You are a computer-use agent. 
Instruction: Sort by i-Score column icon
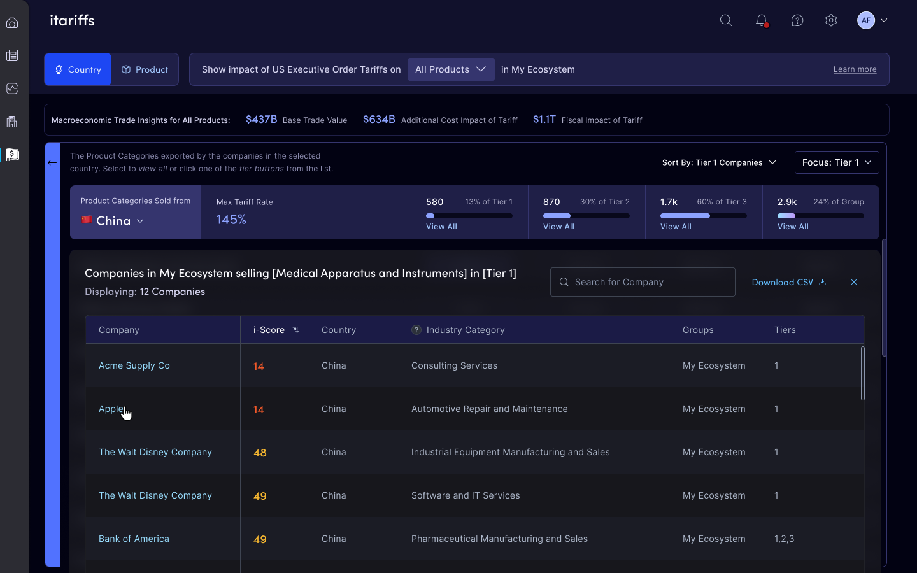point(295,330)
